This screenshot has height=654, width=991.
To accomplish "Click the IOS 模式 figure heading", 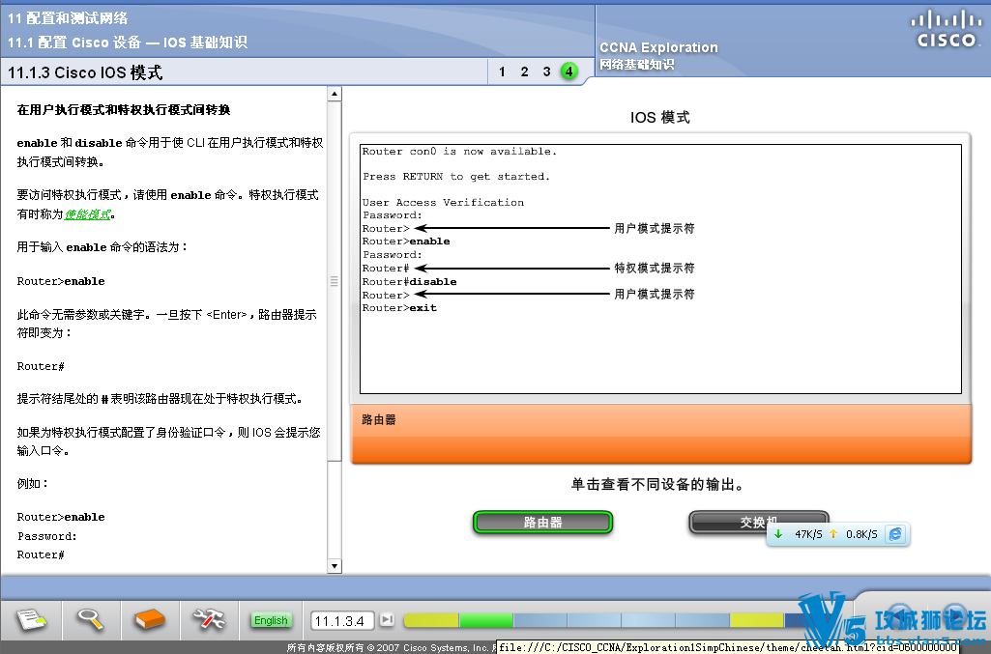I will (x=659, y=118).
